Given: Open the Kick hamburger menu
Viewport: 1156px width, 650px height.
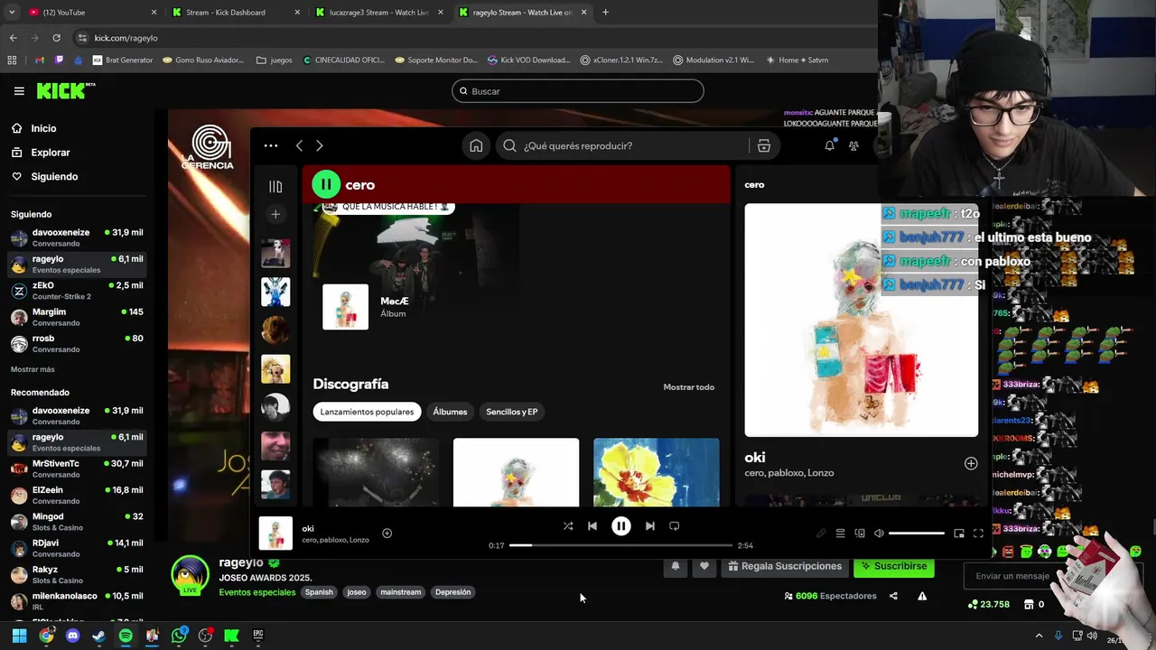Looking at the screenshot, I should click(x=19, y=91).
